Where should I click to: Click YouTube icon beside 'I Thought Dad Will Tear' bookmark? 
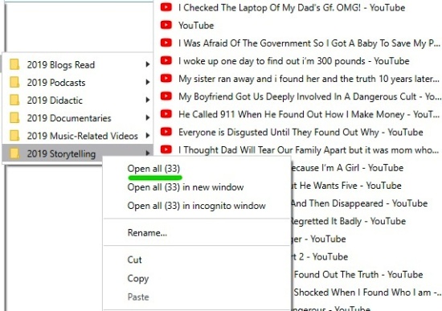coord(166,149)
